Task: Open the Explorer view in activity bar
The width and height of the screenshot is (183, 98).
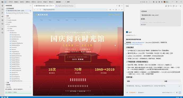Action: 2,6
